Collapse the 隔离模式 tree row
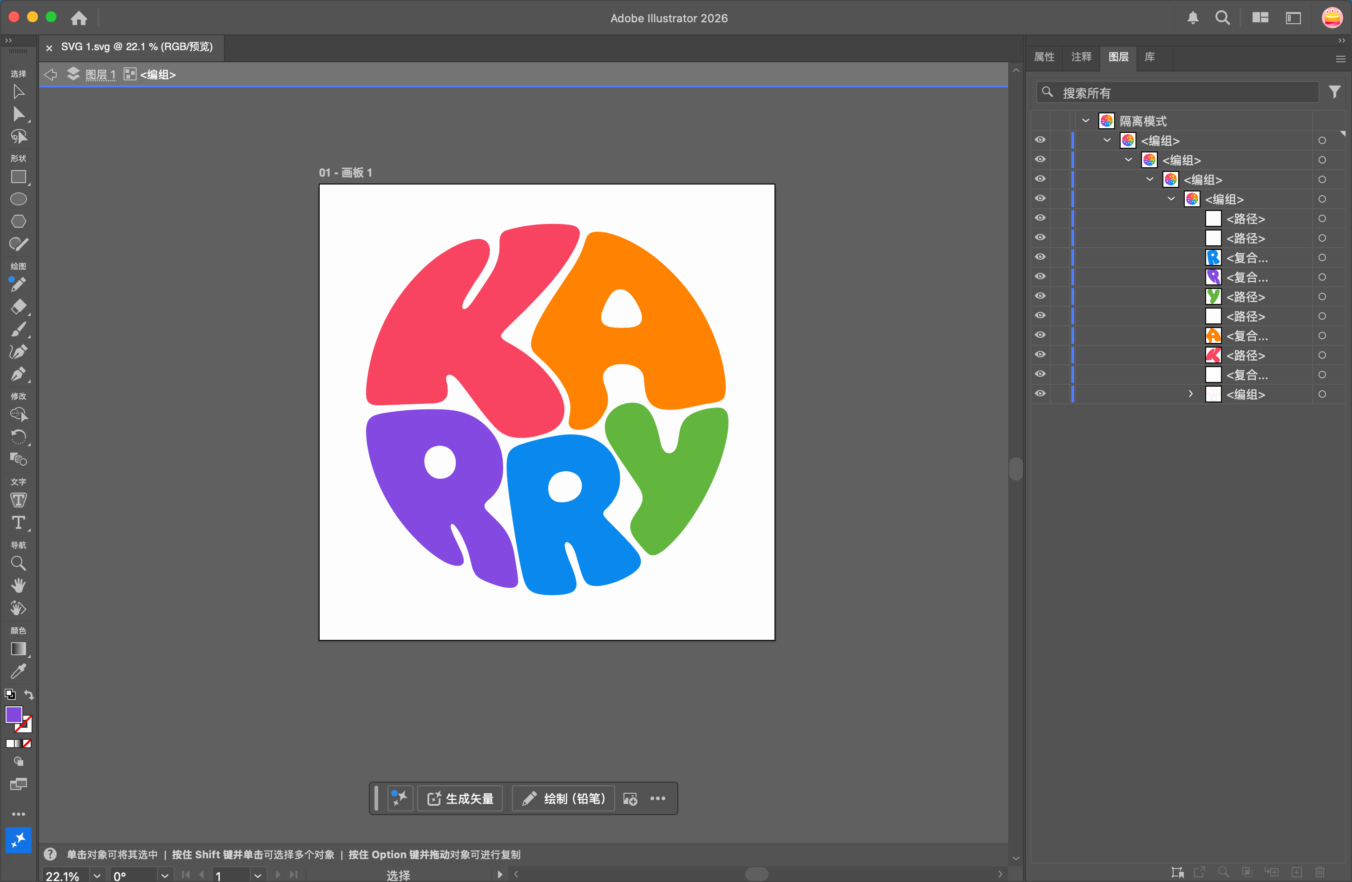This screenshot has height=882, width=1352. point(1086,120)
